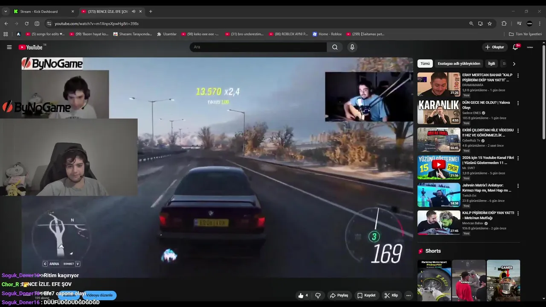Click the Kaydet save button
The height and width of the screenshot is (307, 546).
pos(366,295)
